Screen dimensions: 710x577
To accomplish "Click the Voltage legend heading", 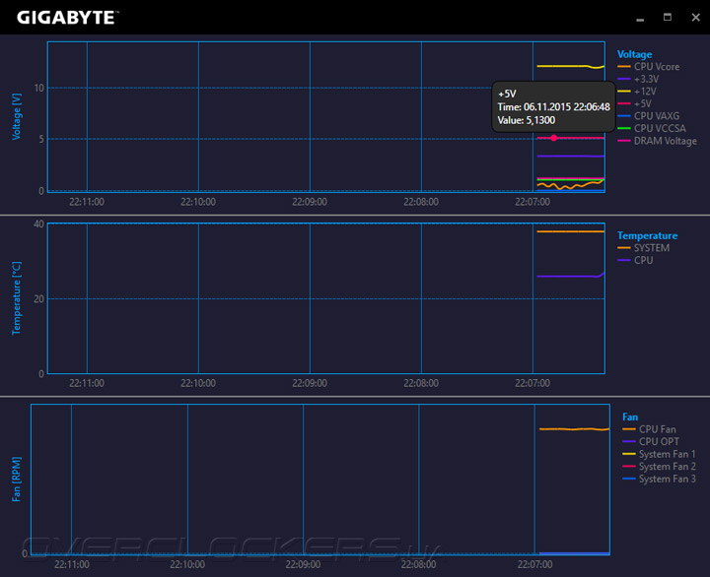I will [634, 54].
